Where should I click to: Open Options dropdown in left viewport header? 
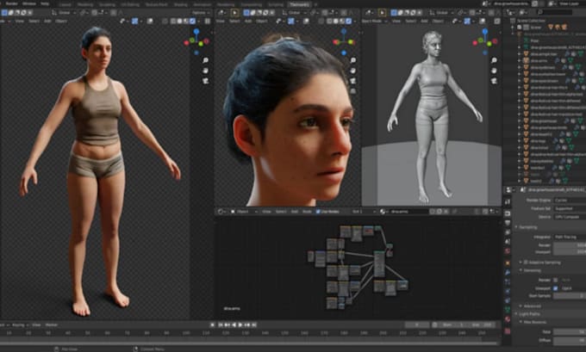tap(201, 13)
